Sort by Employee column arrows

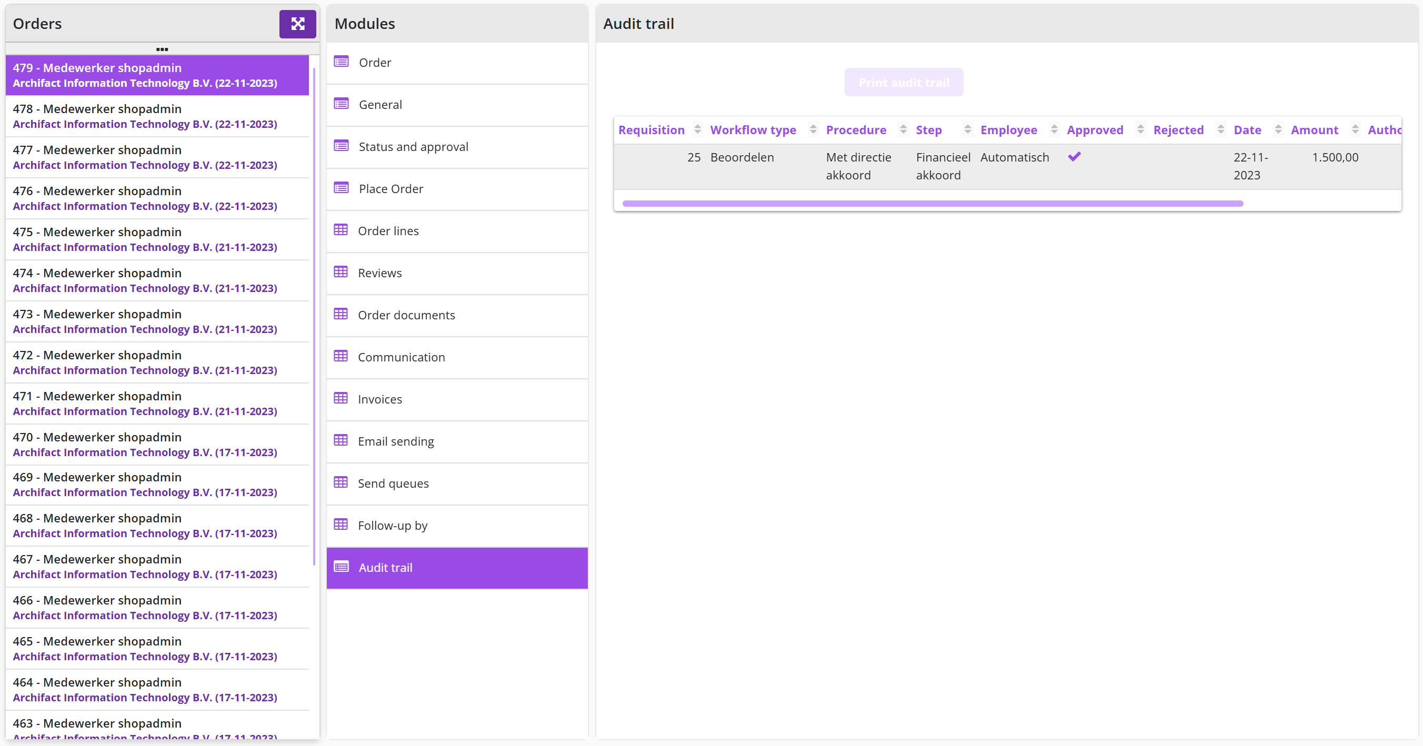point(1054,129)
